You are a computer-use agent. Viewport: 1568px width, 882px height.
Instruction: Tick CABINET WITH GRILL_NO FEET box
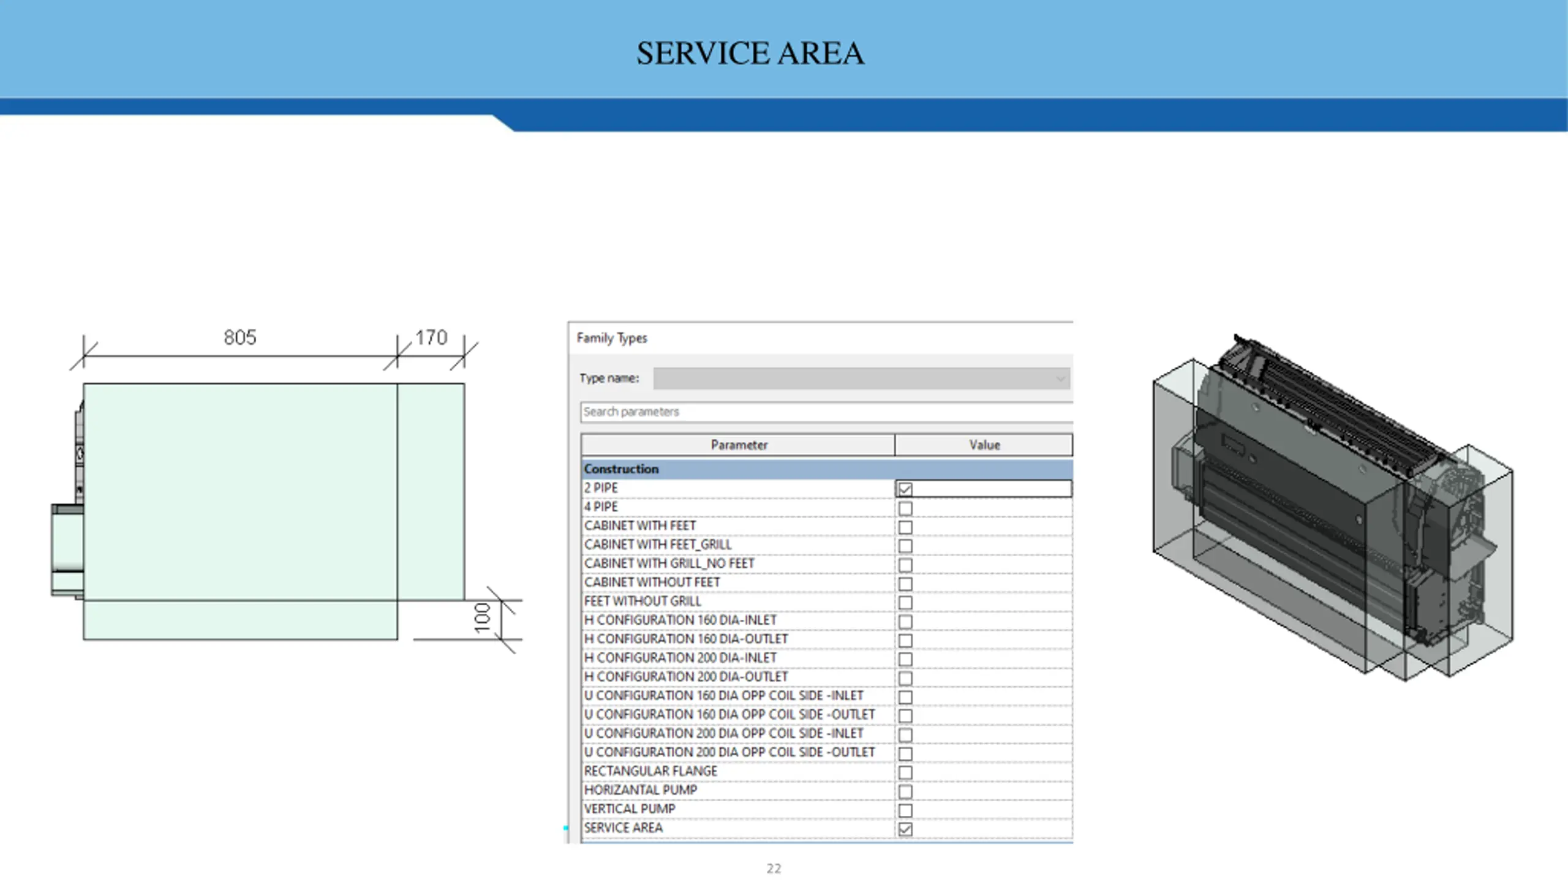pyautogui.click(x=905, y=565)
